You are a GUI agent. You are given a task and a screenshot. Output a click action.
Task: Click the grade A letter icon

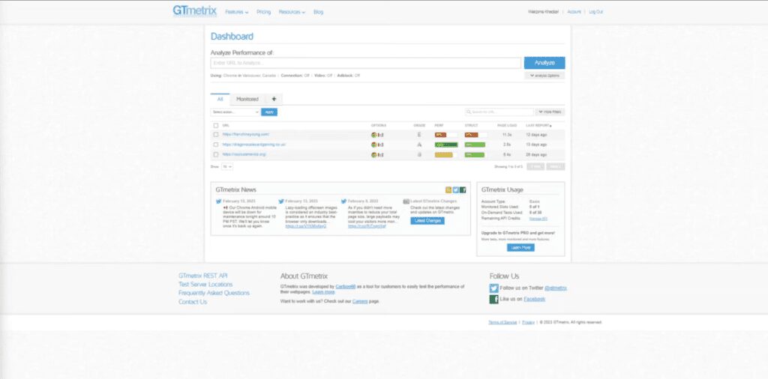(418, 145)
